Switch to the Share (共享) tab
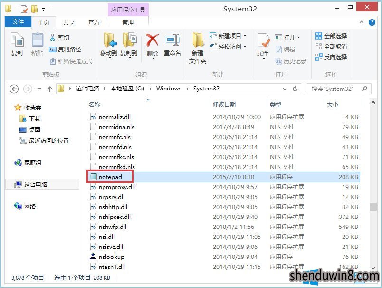The width and height of the screenshot is (382, 288). coord(69,22)
